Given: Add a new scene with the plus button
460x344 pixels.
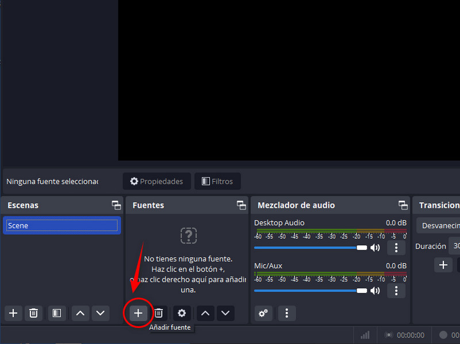Looking at the screenshot, I should click(13, 313).
